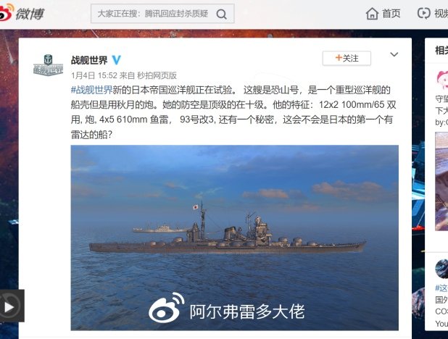Click the search magnifier icon
Viewport: 448px width, 339px height.
pyautogui.click(x=221, y=14)
